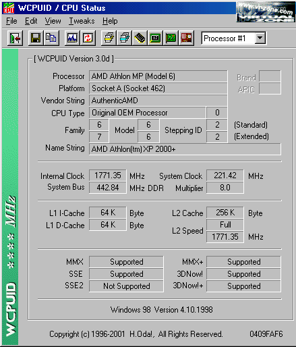Click the AuthenticAMD vendor string field
The height and width of the screenshot is (347, 296).
[158, 101]
